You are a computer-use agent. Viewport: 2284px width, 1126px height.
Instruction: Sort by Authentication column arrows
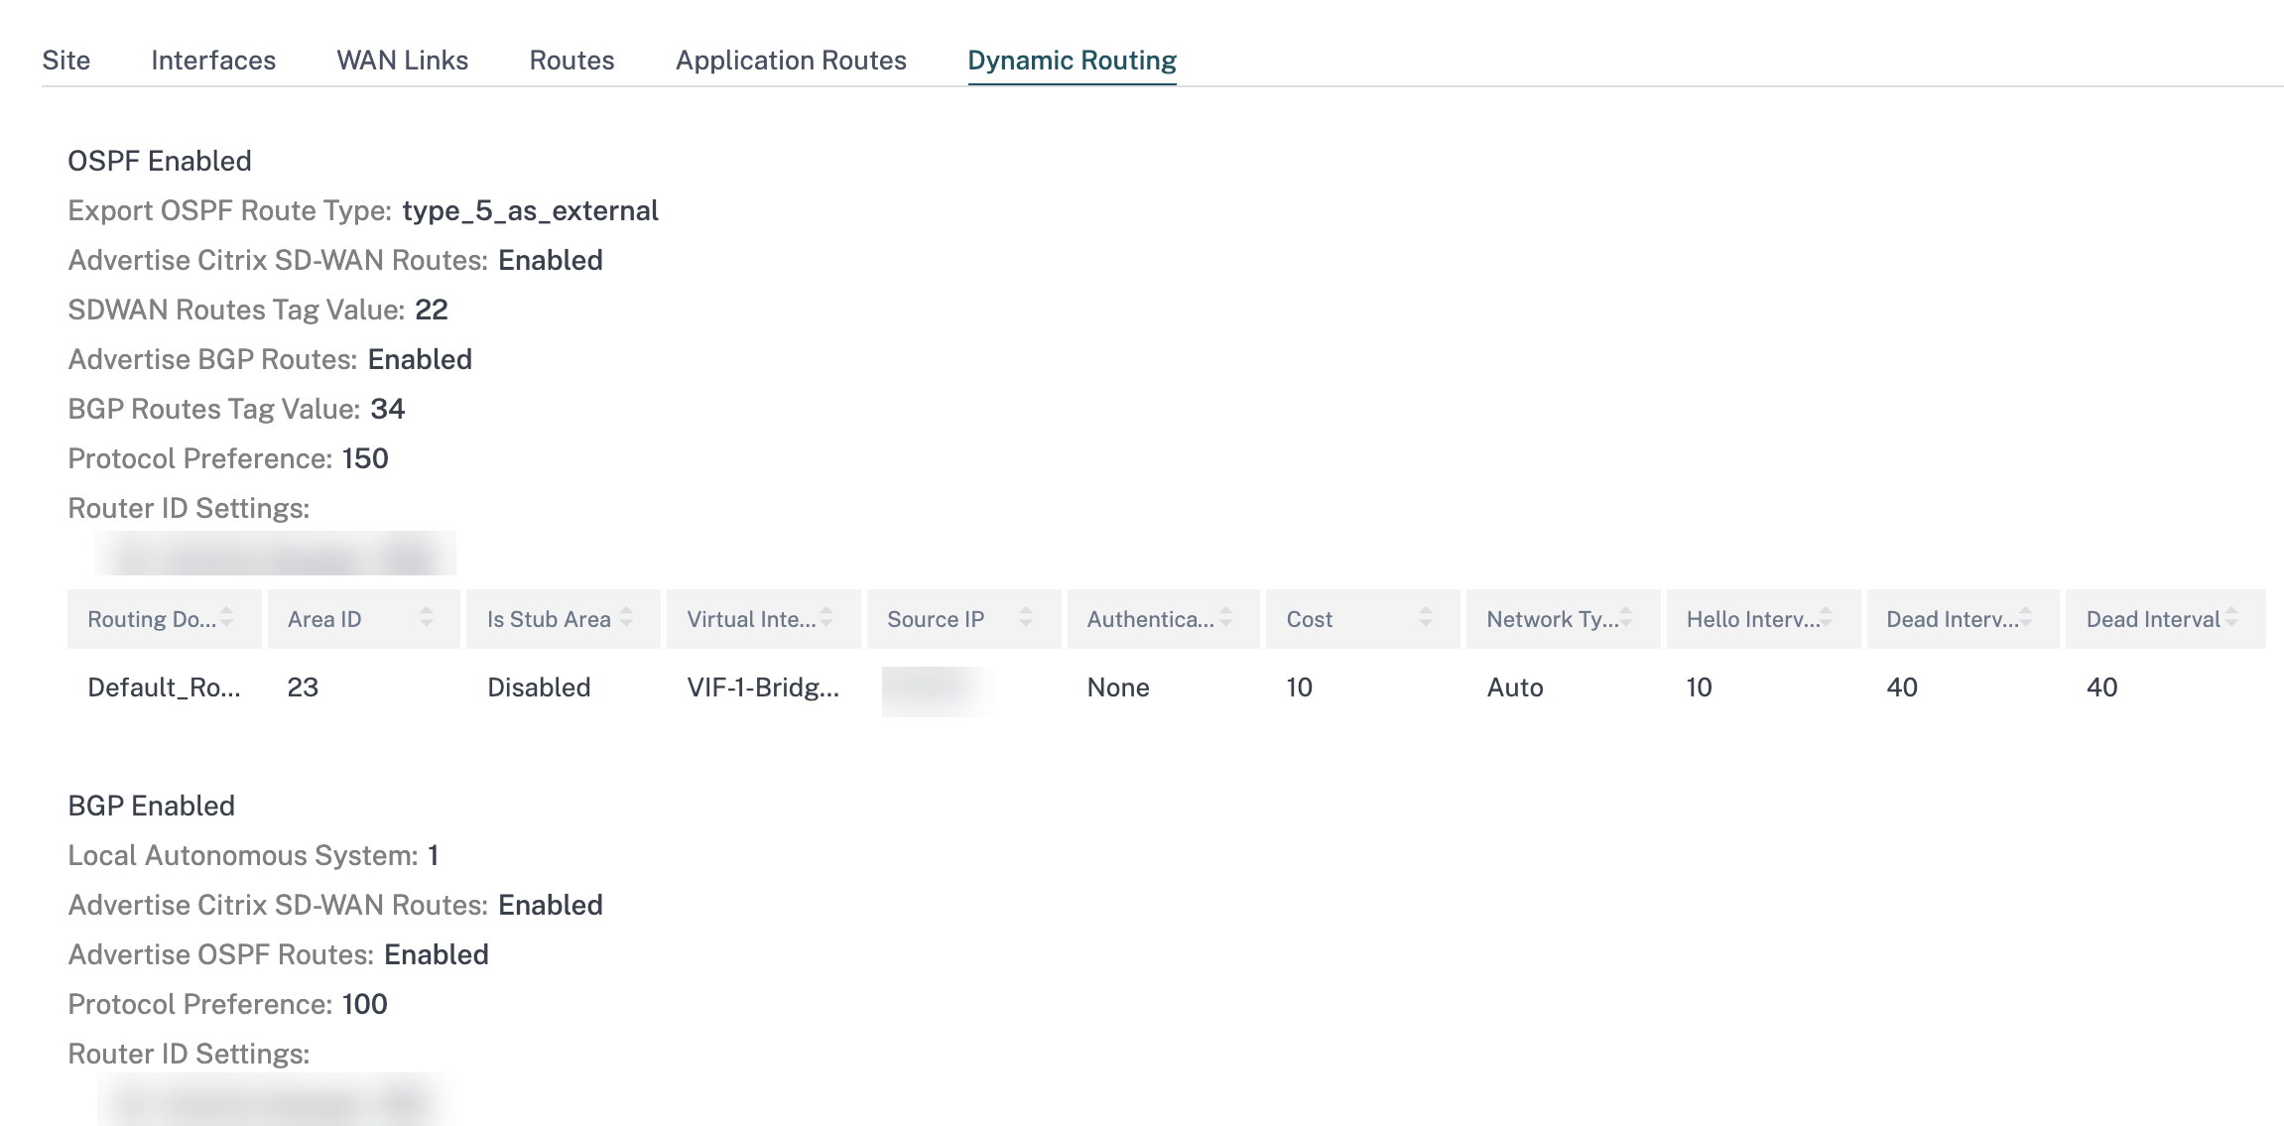[x=1226, y=618]
